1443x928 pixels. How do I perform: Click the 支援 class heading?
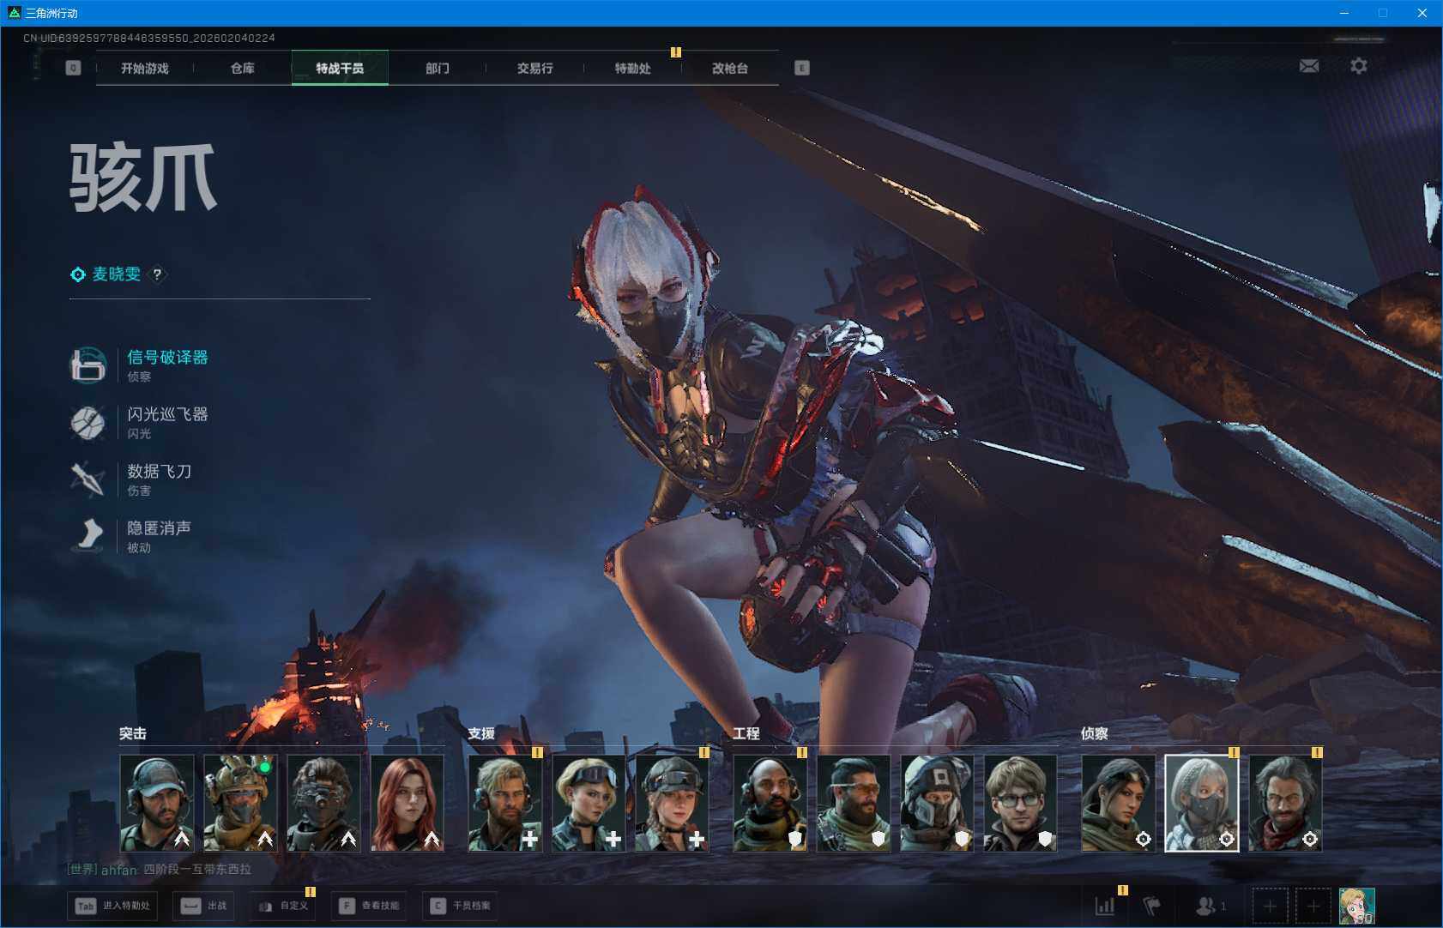pos(481,733)
